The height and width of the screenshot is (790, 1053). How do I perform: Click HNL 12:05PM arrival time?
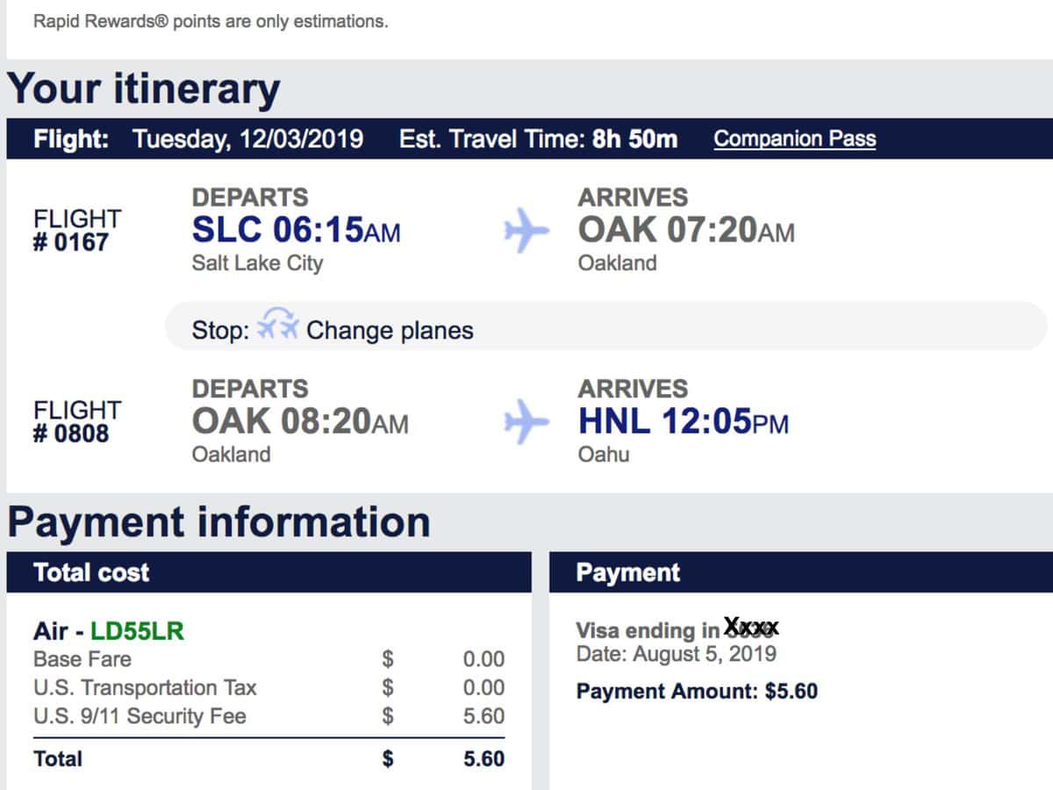tap(684, 421)
